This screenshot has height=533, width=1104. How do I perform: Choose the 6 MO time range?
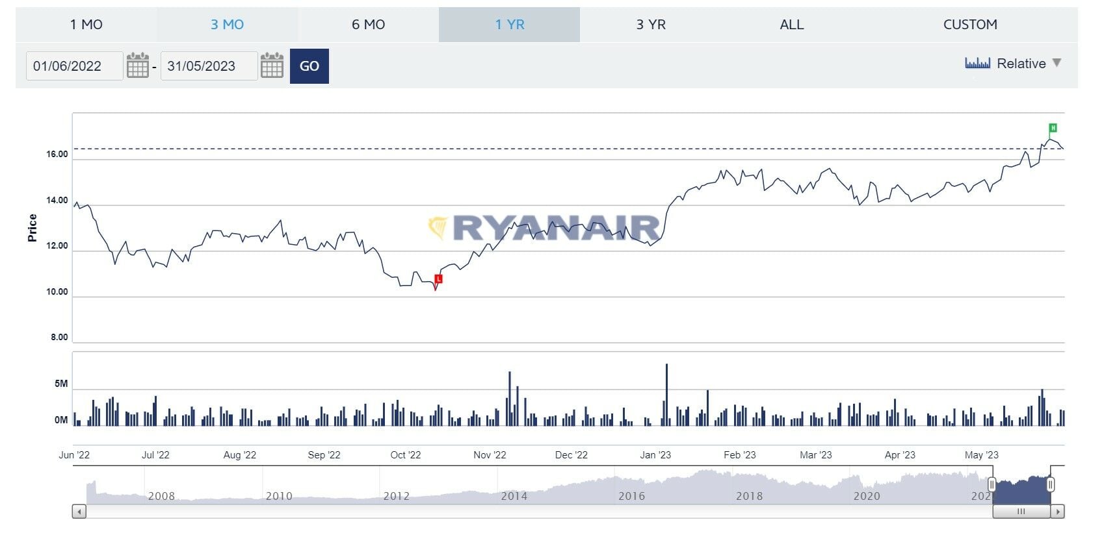[368, 25]
